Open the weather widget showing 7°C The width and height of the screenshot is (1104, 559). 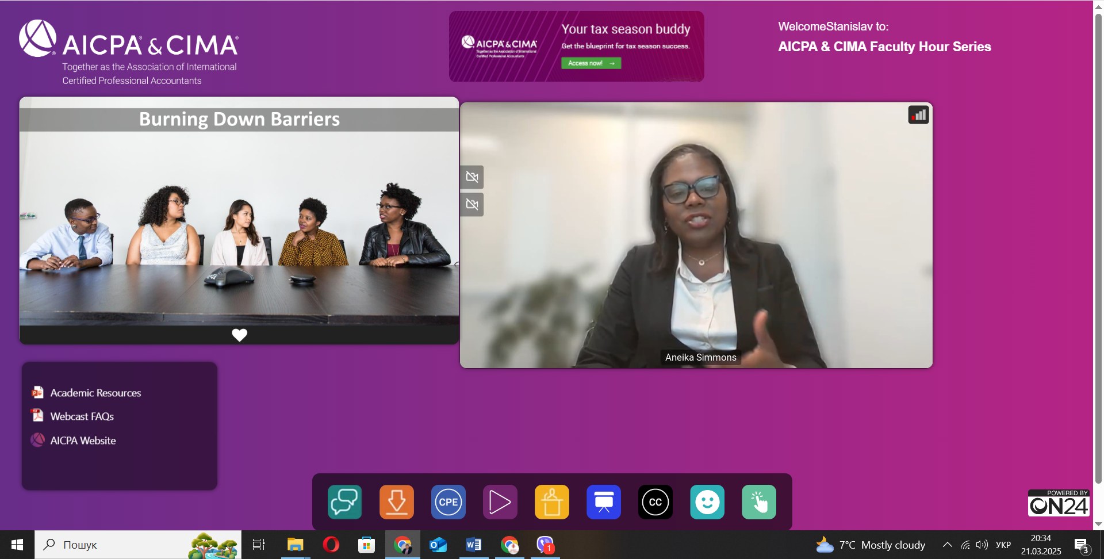(871, 545)
